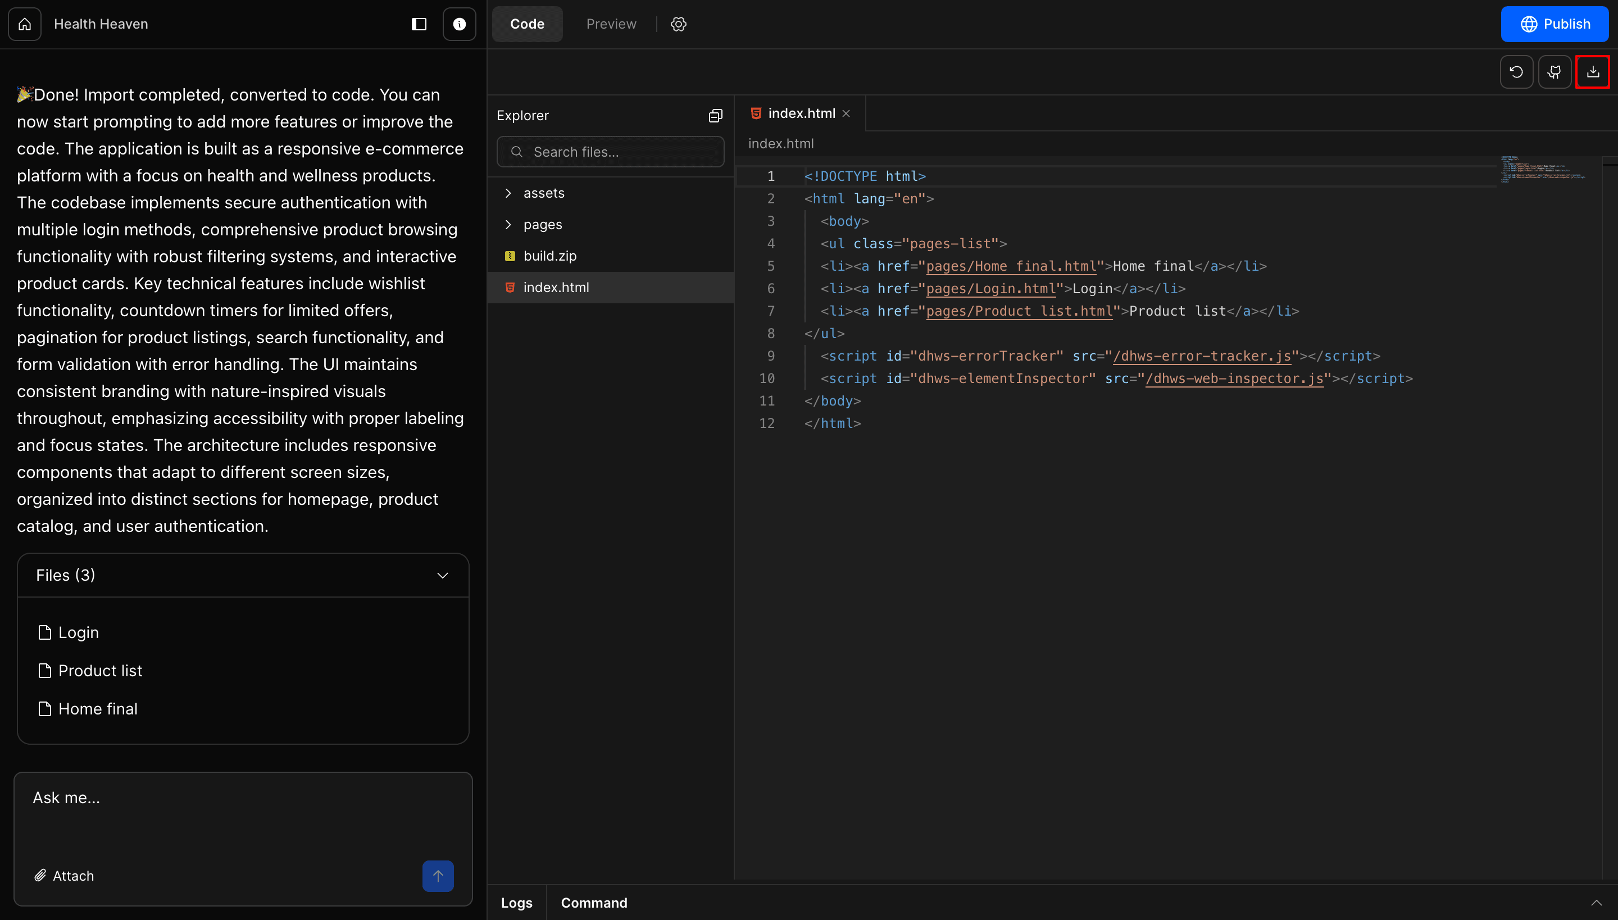Click the Search files input field
The image size is (1618, 920).
(x=610, y=152)
